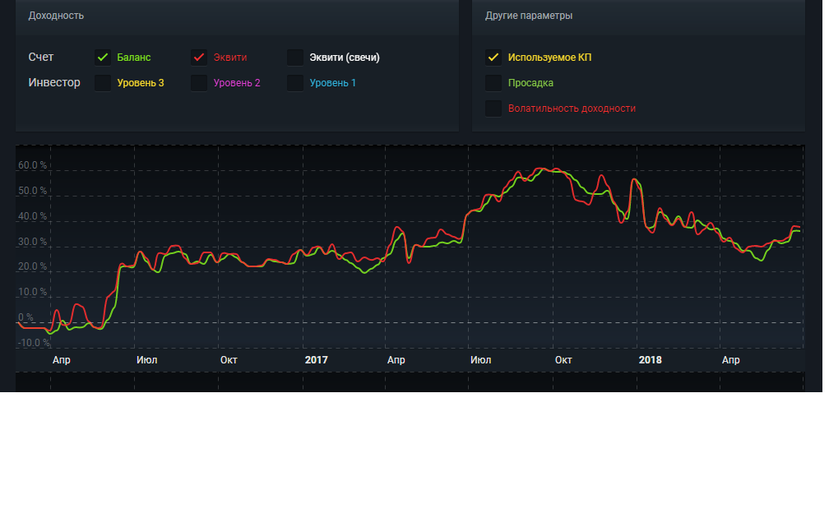
Task: Click the 60.0 % y-axis label
Action: [x=33, y=165]
